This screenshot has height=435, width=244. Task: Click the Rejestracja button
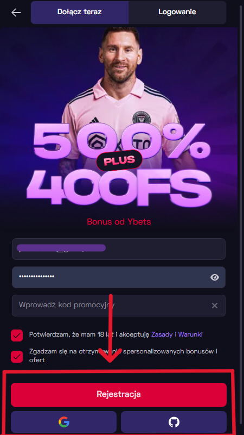pos(119,395)
